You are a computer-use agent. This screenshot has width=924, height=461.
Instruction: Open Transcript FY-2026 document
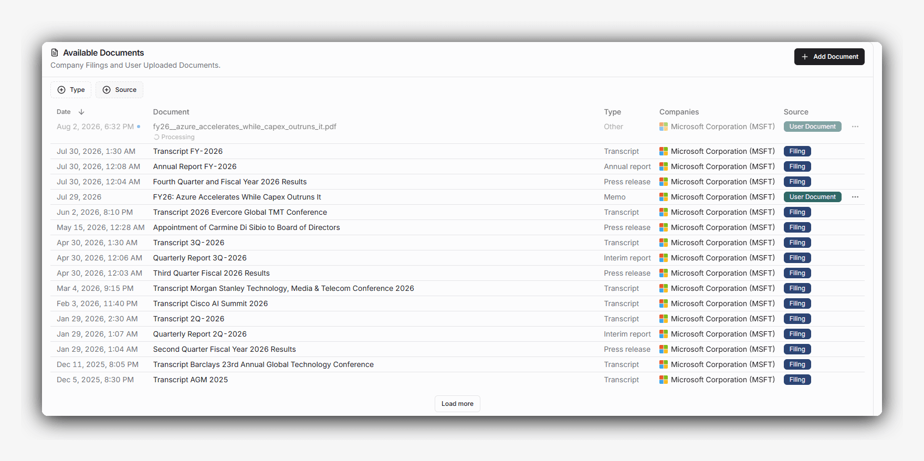[188, 151]
